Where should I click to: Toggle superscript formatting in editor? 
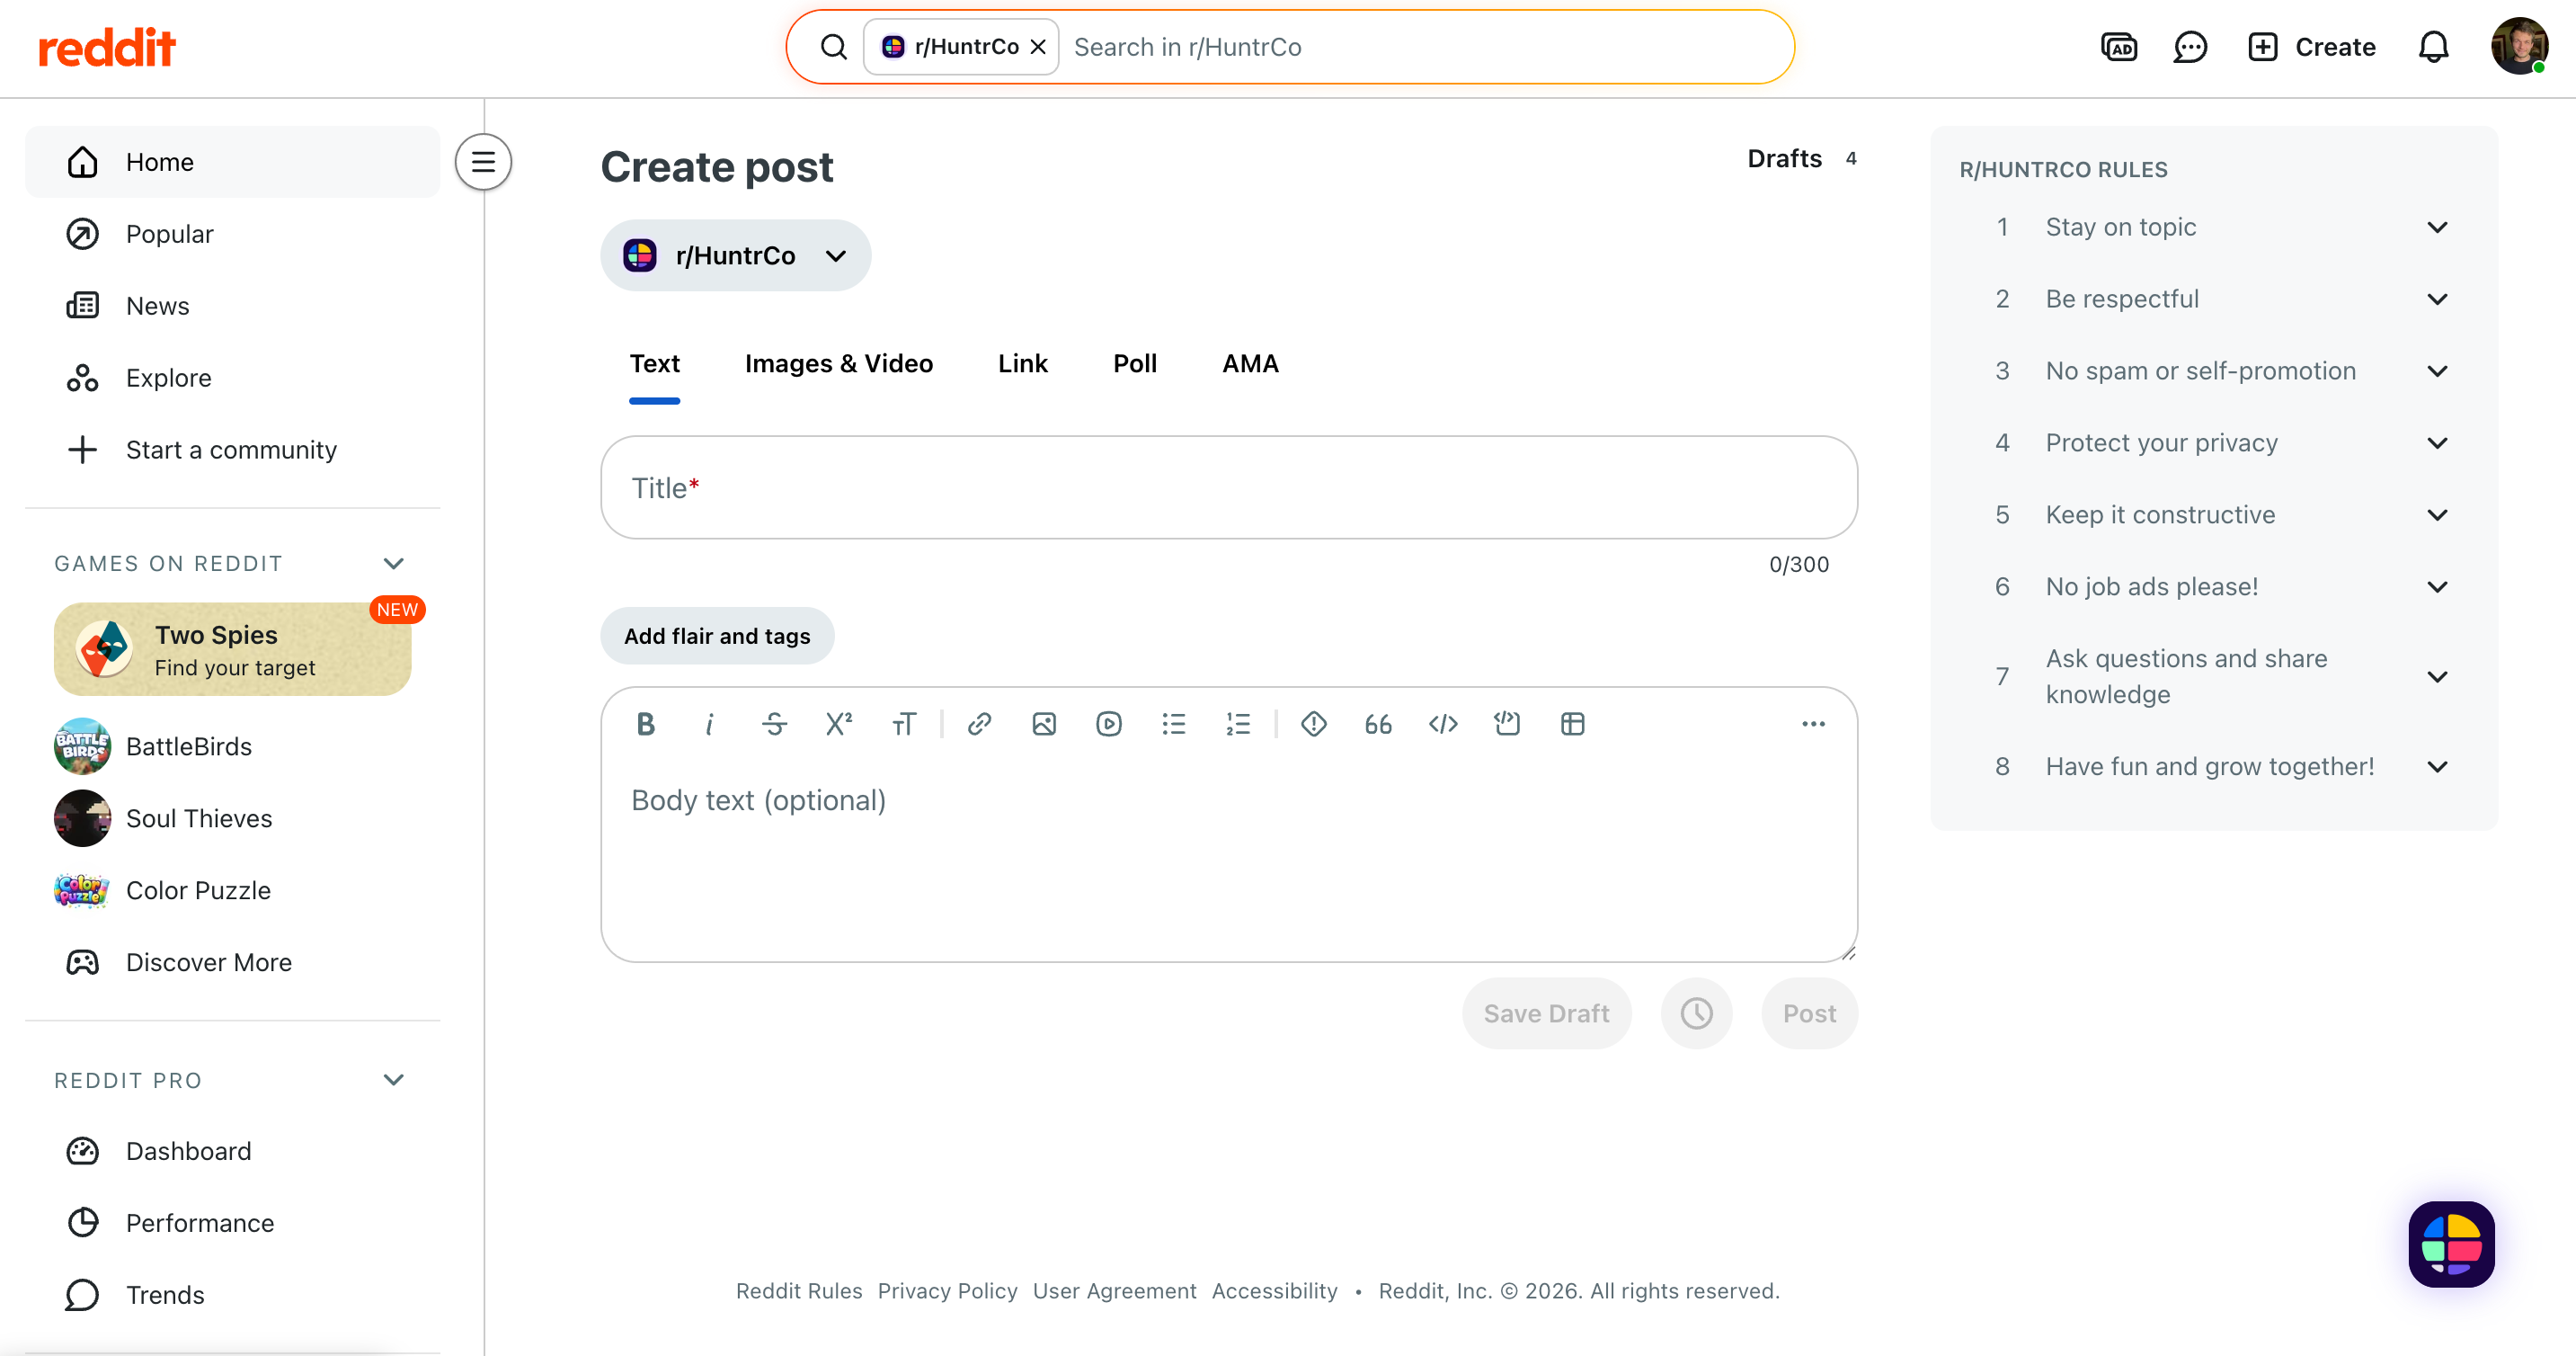(x=839, y=724)
